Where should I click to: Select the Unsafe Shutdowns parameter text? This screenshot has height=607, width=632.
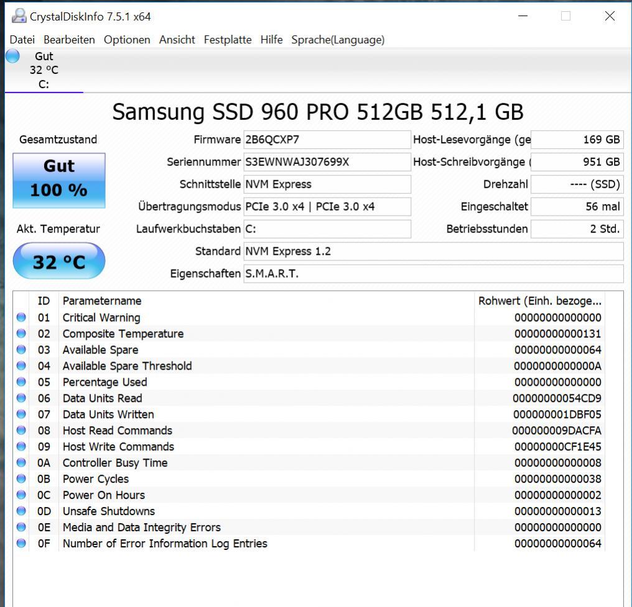click(108, 511)
